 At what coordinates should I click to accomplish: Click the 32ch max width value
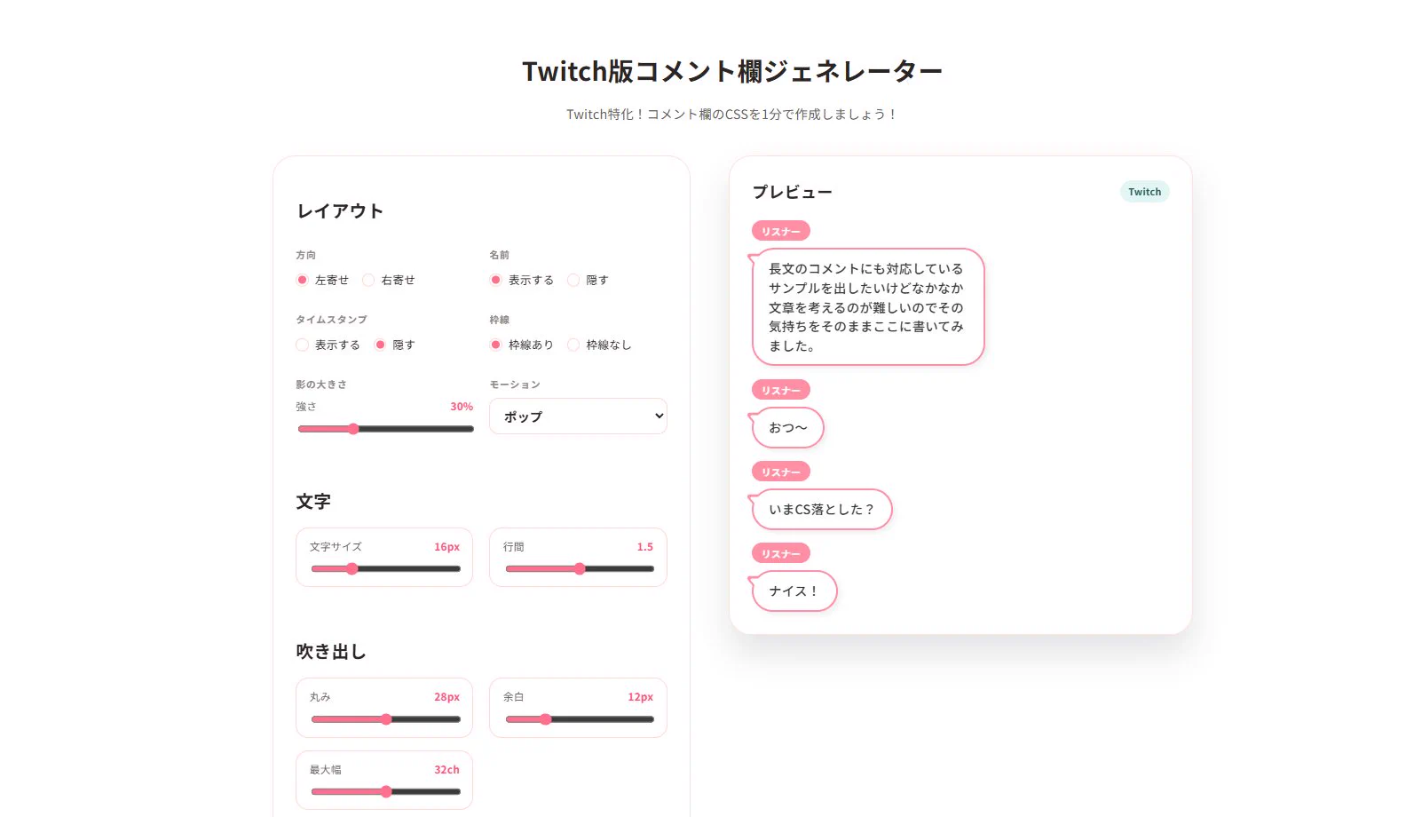447,770
